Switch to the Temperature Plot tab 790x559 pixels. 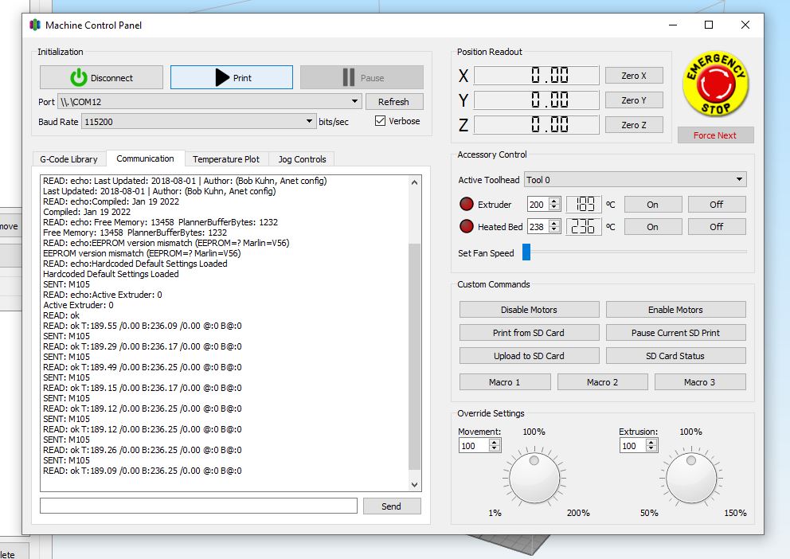click(x=226, y=159)
